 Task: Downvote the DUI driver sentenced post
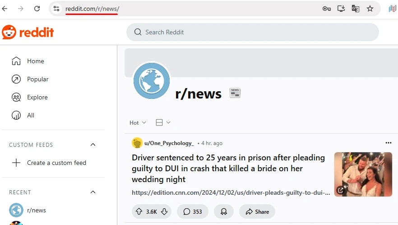pyautogui.click(x=164, y=211)
